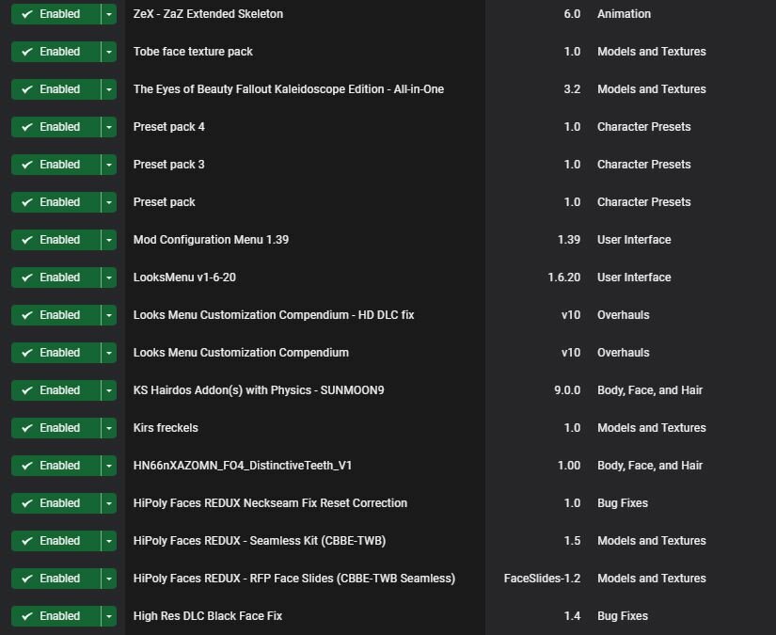Click the checkmark icon beside Tobe face texture pack
776x635 pixels.
(x=25, y=52)
